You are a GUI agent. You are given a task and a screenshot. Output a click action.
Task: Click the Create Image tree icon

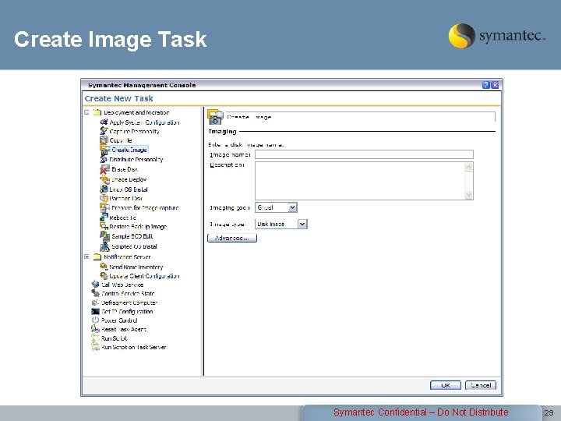pos(105,150)
